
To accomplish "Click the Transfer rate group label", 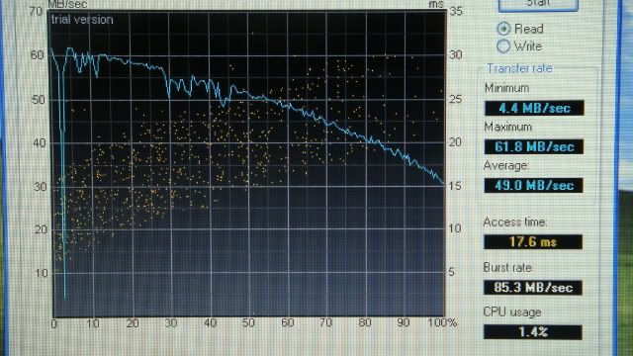I will pos(519,68).
